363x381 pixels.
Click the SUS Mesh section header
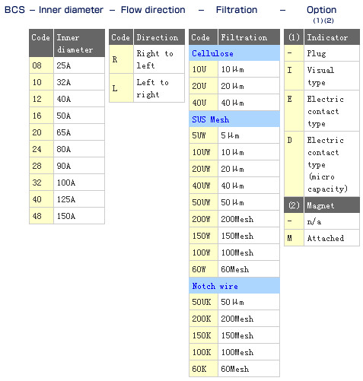pos(234,119)
